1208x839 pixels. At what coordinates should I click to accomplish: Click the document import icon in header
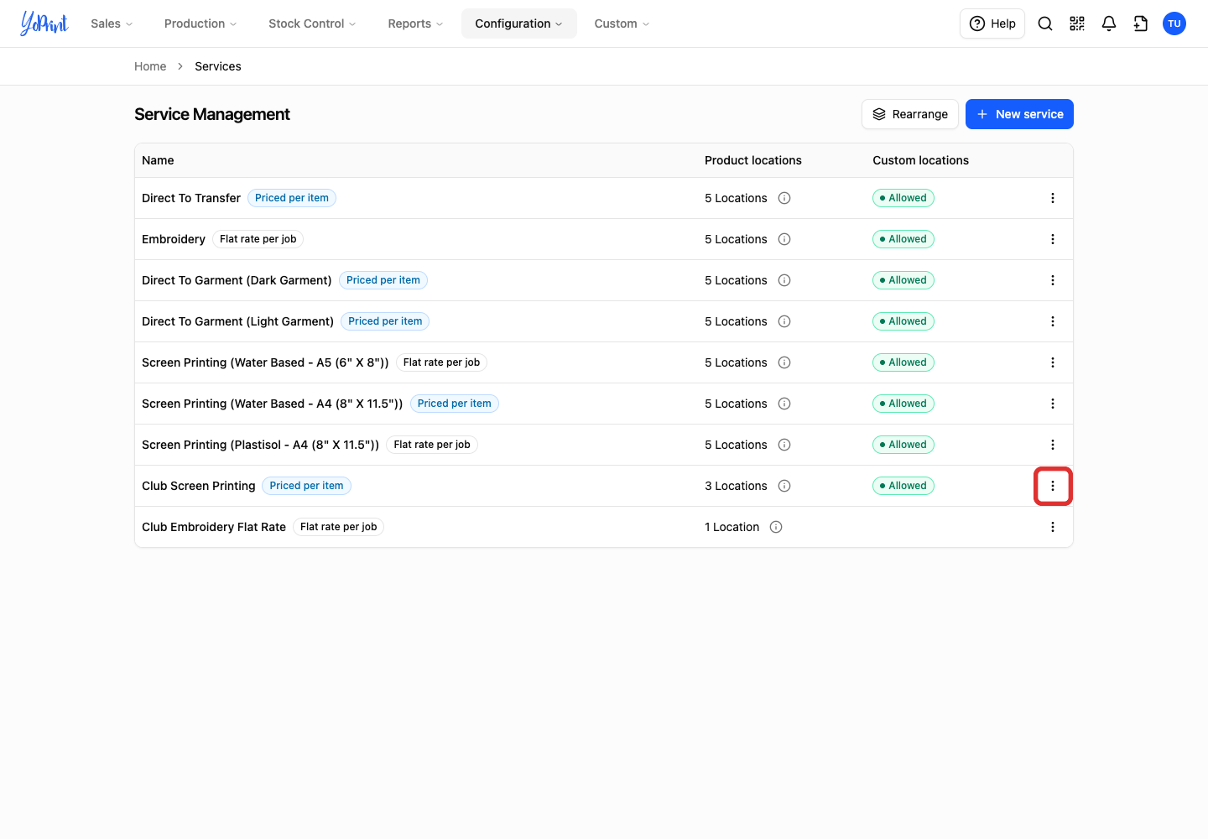point(1141,23)
